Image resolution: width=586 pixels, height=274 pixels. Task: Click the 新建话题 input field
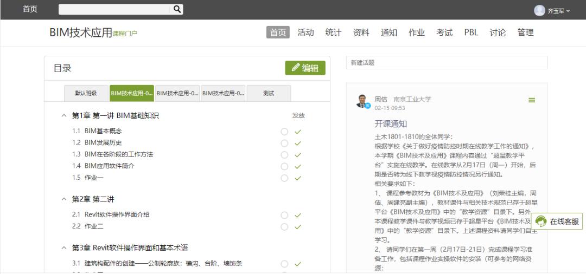pos(446,63)
